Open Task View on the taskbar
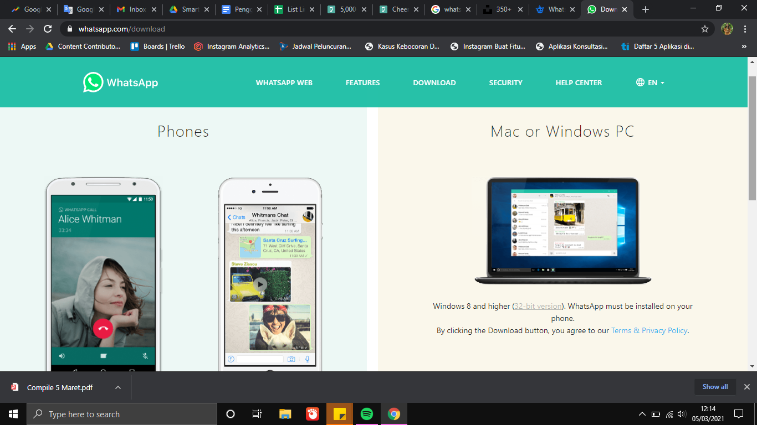Screen dimensions: 757x425 coord(257,414)
